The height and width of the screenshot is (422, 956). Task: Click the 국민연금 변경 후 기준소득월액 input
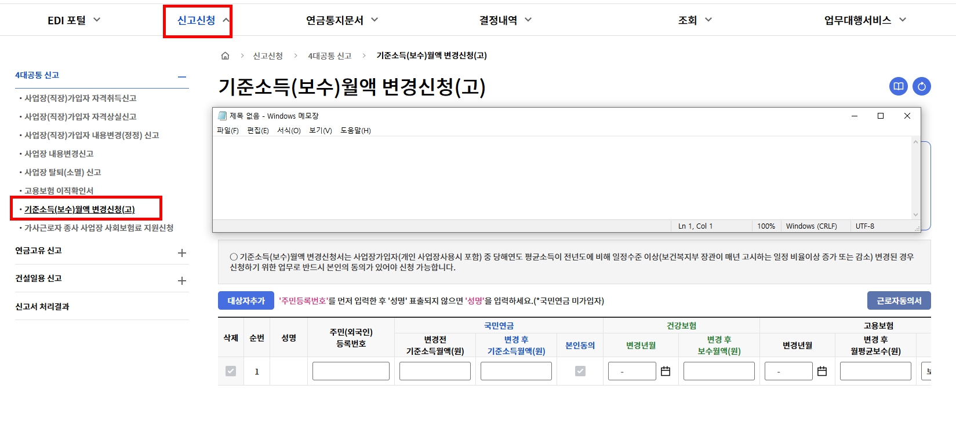click(x=516, y=371)
